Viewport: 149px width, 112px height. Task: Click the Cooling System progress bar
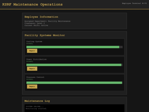(x=74, y=47)
